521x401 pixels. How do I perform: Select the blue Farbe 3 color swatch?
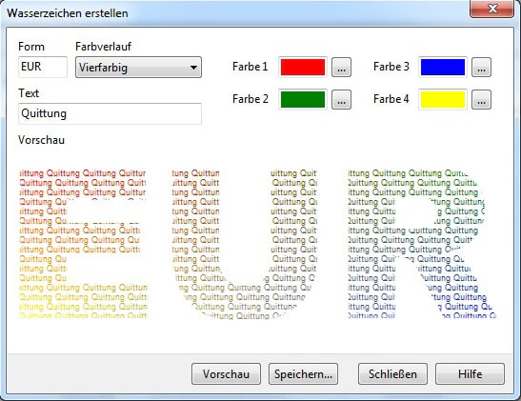[443, 67]
